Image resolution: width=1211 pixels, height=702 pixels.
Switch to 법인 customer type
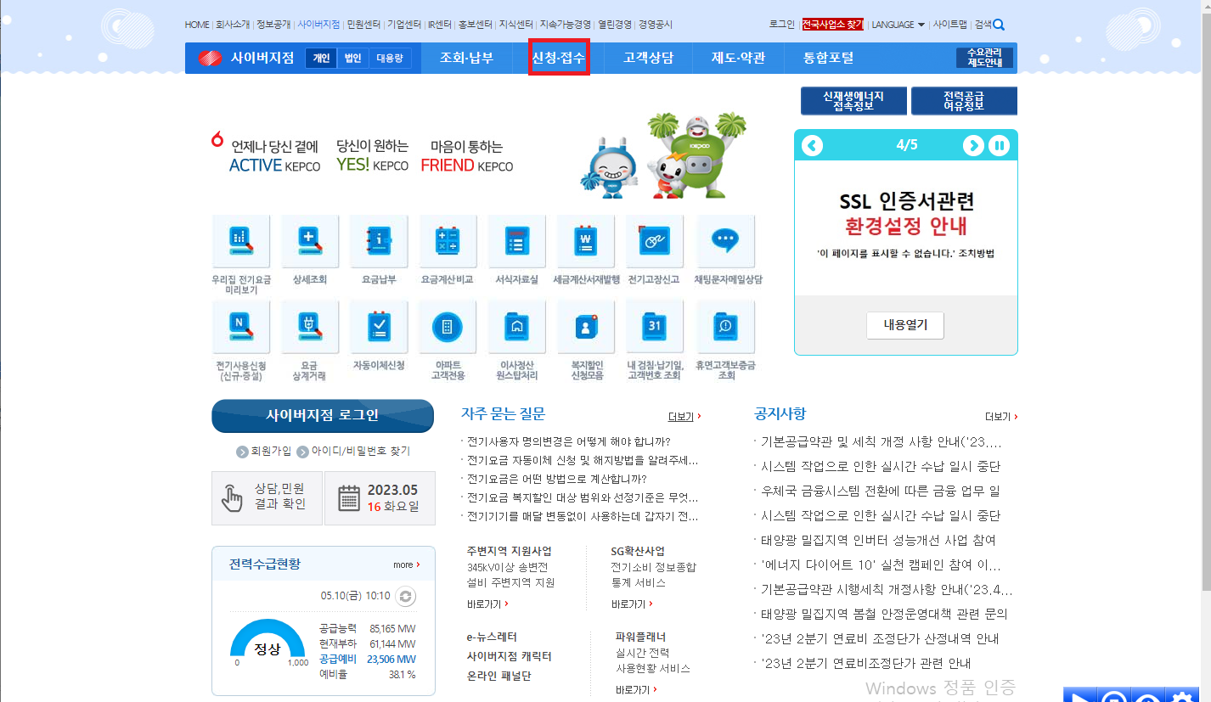click(x=352, y=59)
